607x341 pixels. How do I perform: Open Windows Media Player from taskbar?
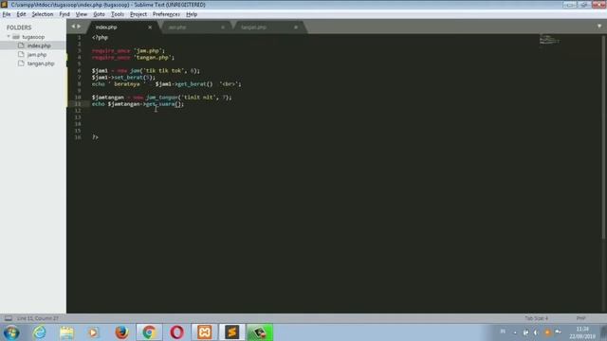tap(93, 332)
